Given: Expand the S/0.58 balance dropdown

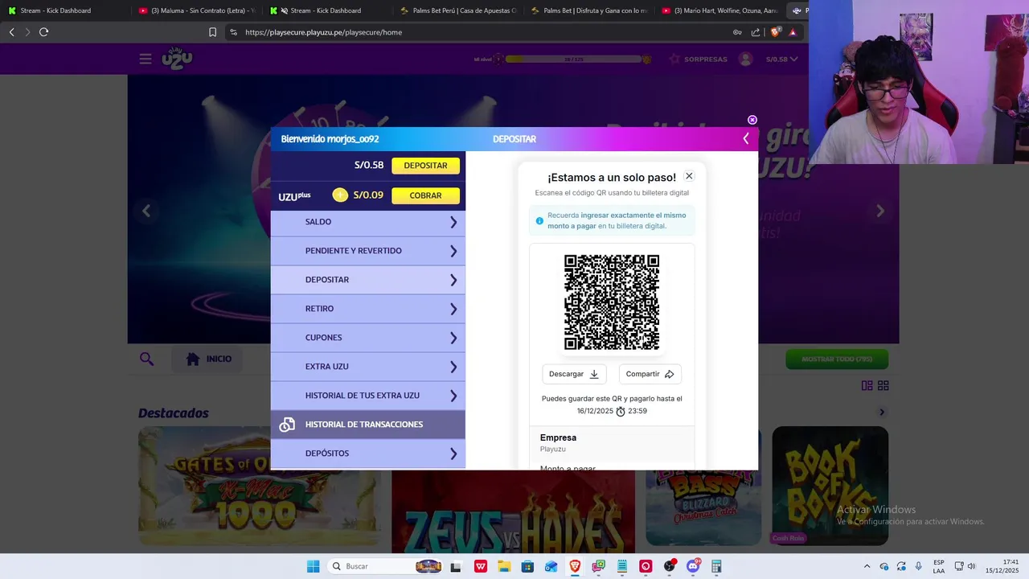Looking at the screenshot, I should (x=781, y=59).
